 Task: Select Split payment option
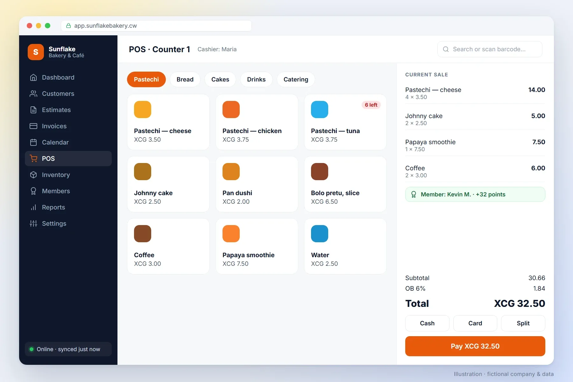(523, 323)
